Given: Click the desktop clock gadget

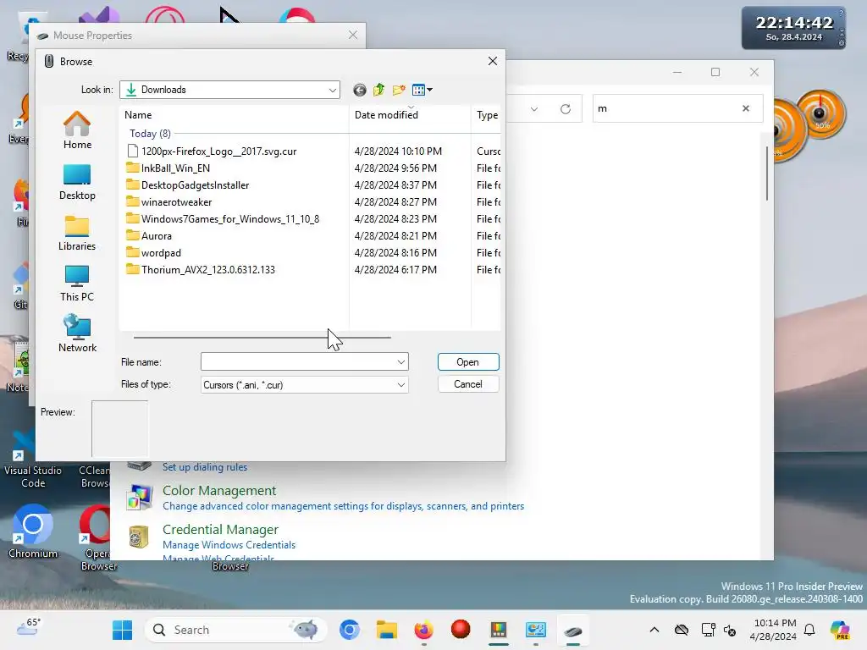Looking at the screenshot, I should click(x=793, y=28).
